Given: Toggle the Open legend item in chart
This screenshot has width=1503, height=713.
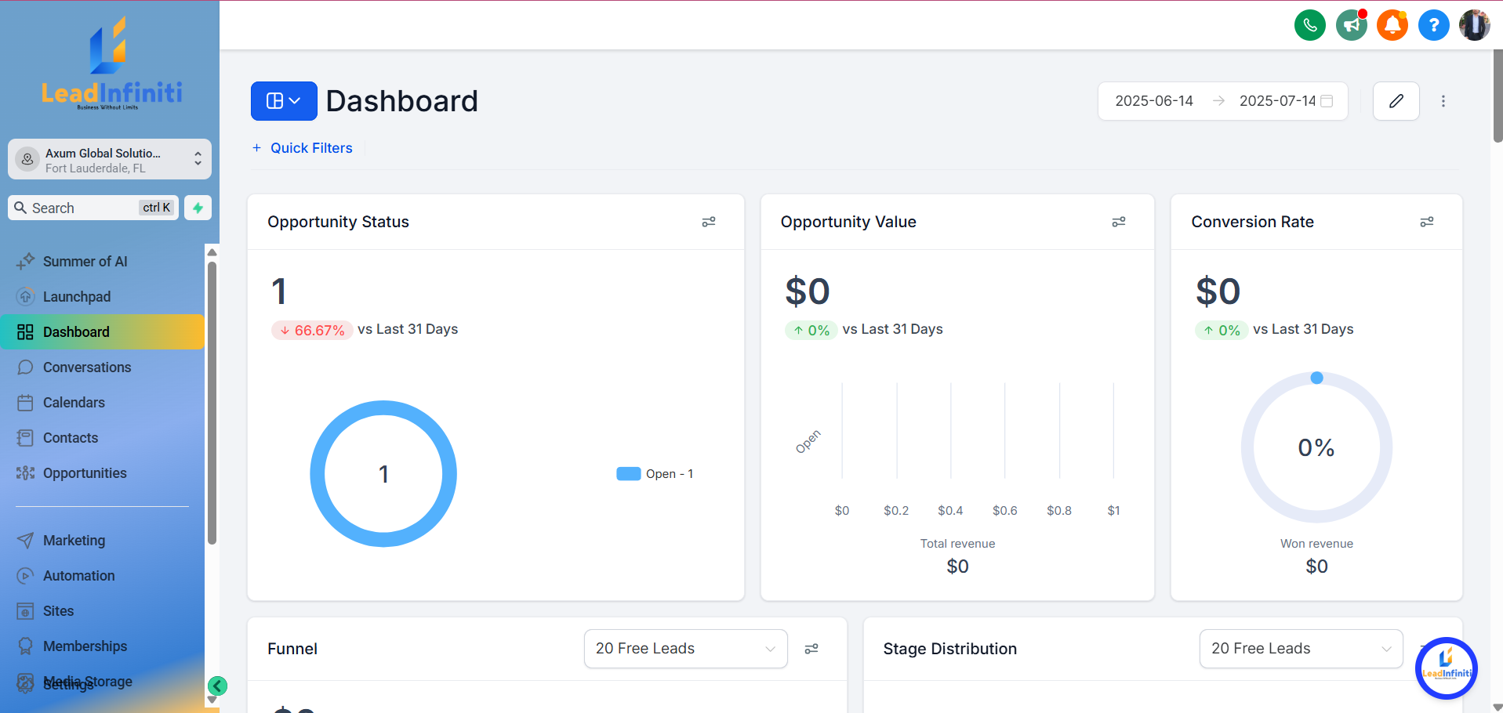Looking at the screenshot, I should click(x=655, y=474).
